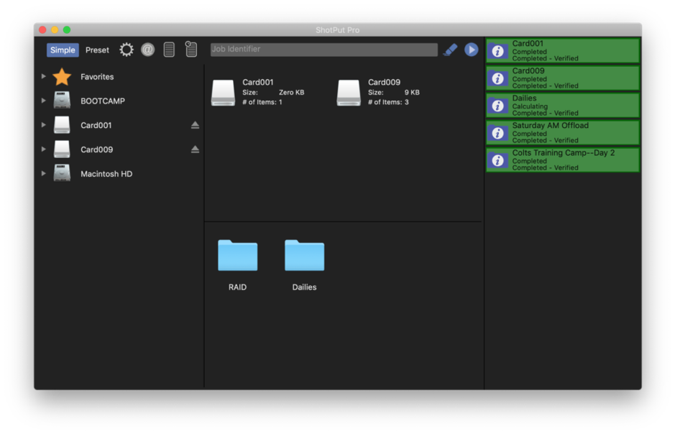
Task: Open the log list icon
Action: [x=169, y=50]
